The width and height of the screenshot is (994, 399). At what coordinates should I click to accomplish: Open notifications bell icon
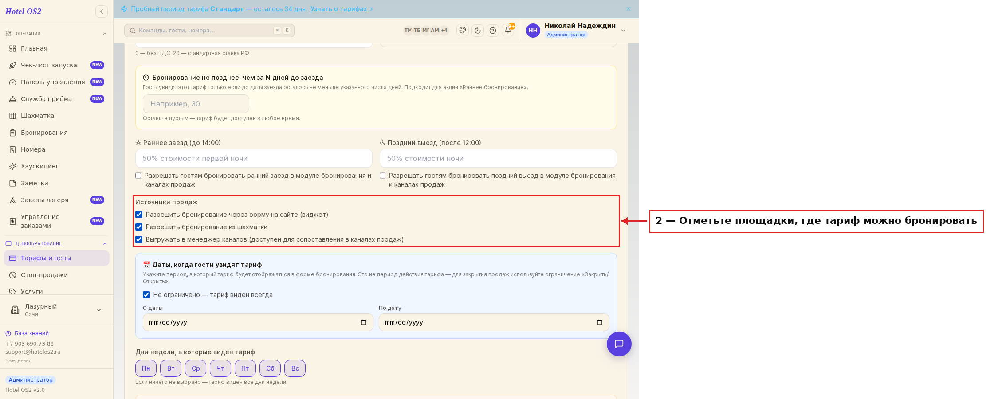508,31
